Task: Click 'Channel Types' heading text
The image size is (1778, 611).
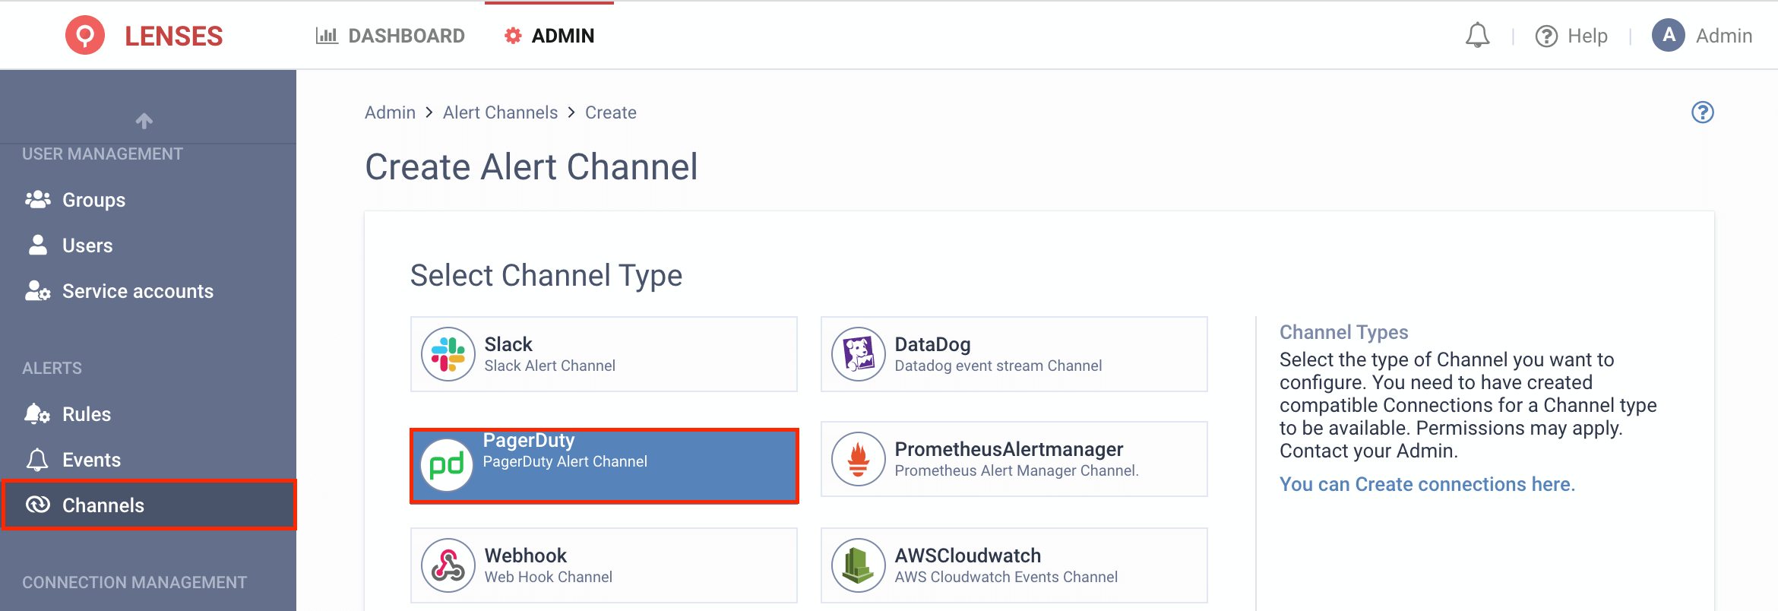Action: tap(1343, 332)
